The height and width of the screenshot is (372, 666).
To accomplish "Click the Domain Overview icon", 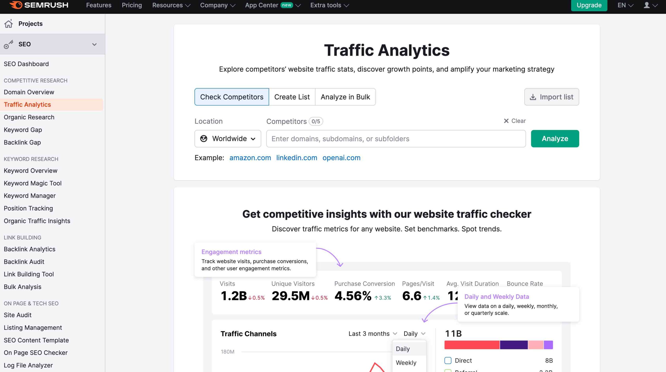I will [x=29, y=92].
